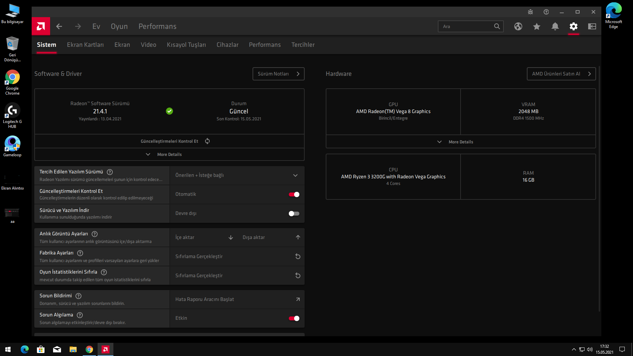633x356 pixels.
Task: Open the notifications bell
Action: [x=555, y=26]
